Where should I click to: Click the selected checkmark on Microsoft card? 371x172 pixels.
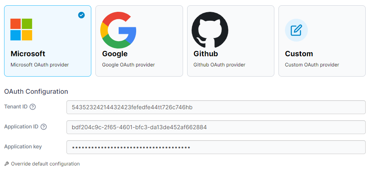pos(82,15)
